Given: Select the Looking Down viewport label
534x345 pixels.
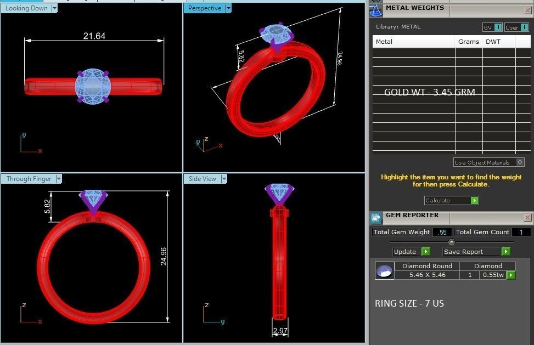Looking at the screenshot, I should pyautogui.click(x=26, y=8).
